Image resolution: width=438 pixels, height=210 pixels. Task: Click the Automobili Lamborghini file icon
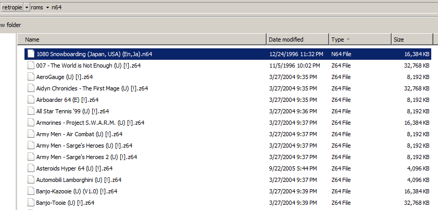tap(31, 180)
